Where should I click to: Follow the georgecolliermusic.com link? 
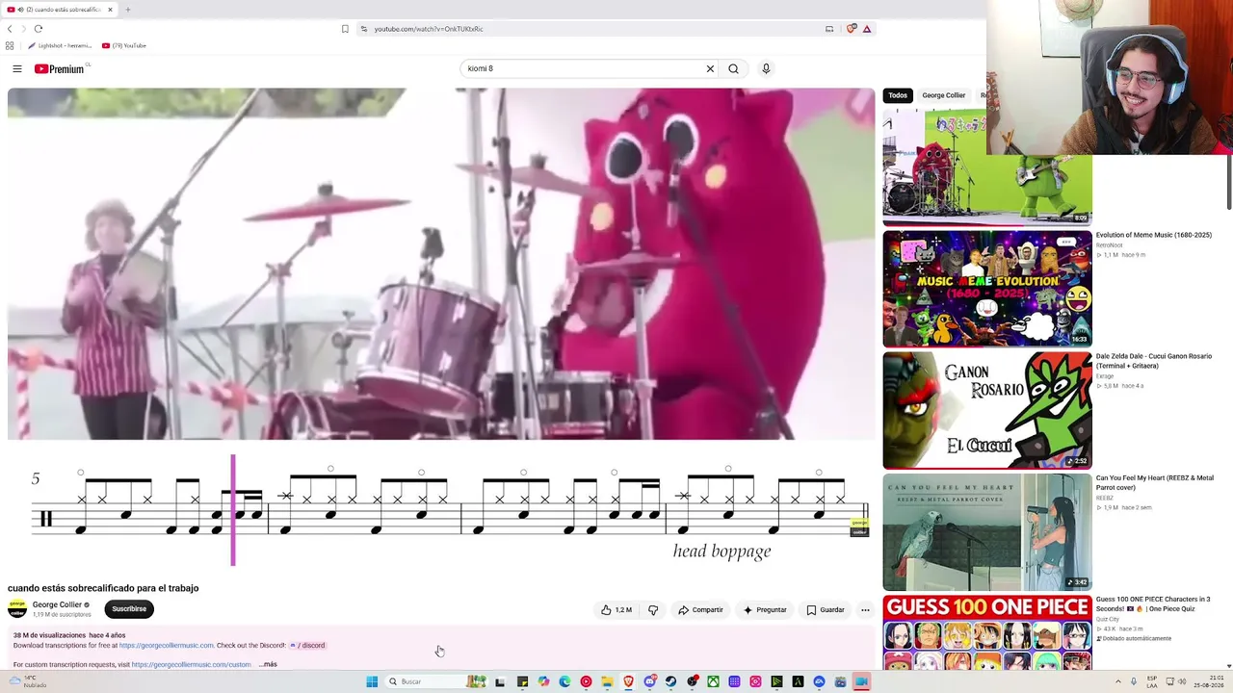(x=167, y=645)
